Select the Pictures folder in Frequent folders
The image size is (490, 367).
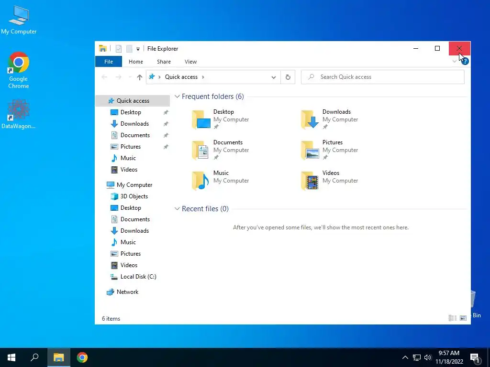coord(329,150)
